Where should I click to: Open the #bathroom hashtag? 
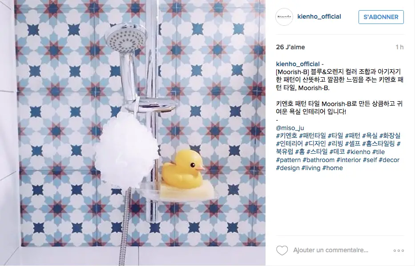pos(318,160)
